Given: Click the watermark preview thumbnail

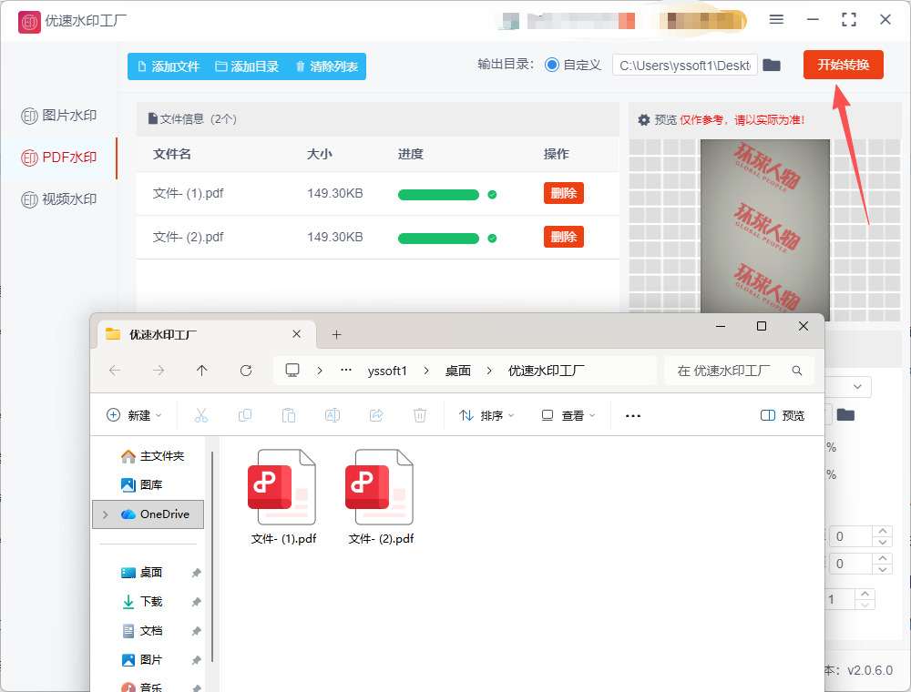Looking at the screenshot, I should tap(765, 228).
